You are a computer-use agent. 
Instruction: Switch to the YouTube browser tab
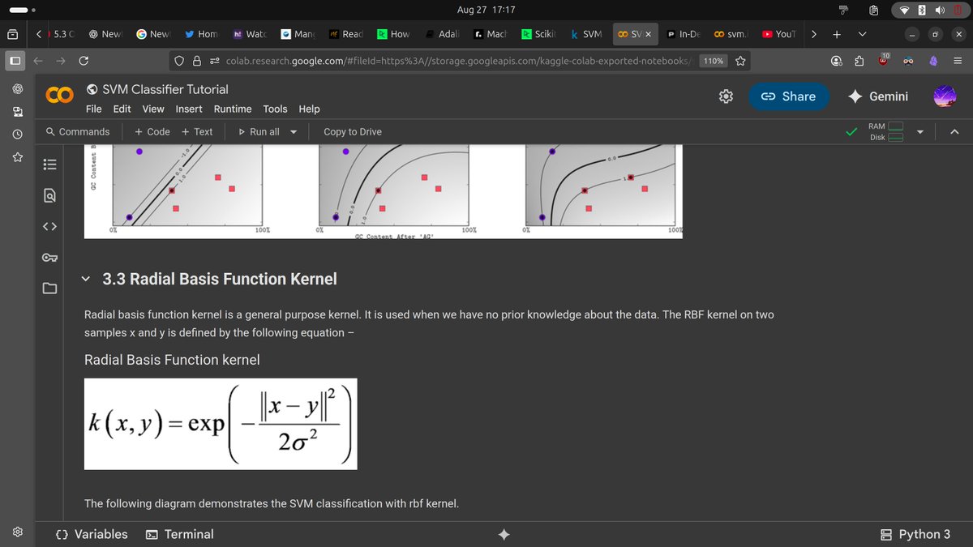tap(778, 34)
